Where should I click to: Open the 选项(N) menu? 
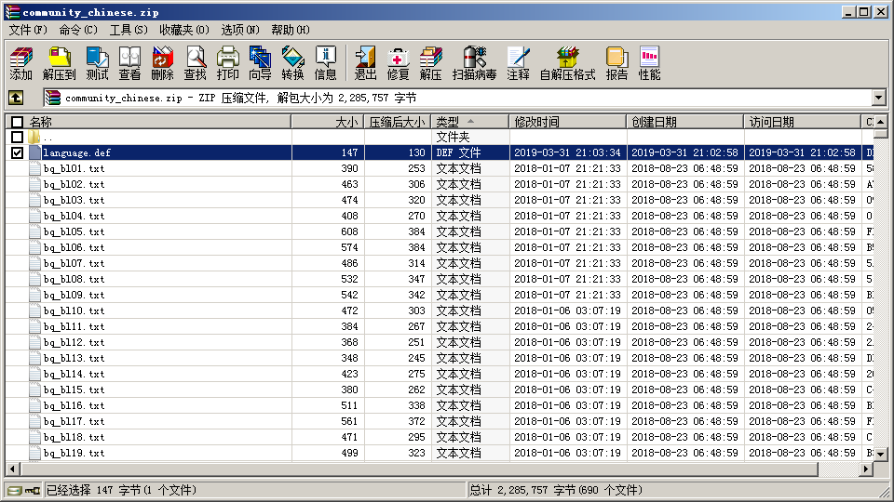click(240, 30)
